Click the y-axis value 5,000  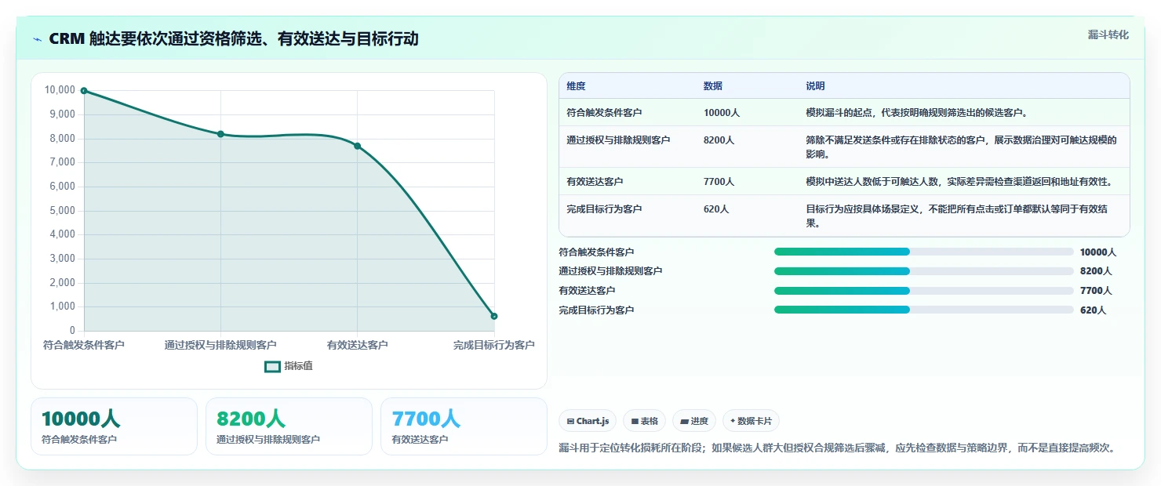(x=63, y=211)
